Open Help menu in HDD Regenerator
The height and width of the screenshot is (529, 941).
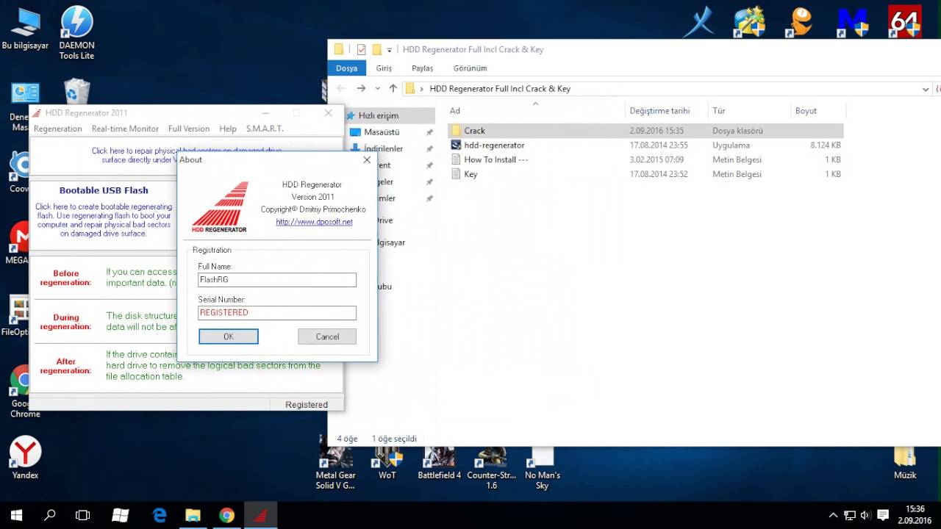pyautogui.click(x=228, y=129)
